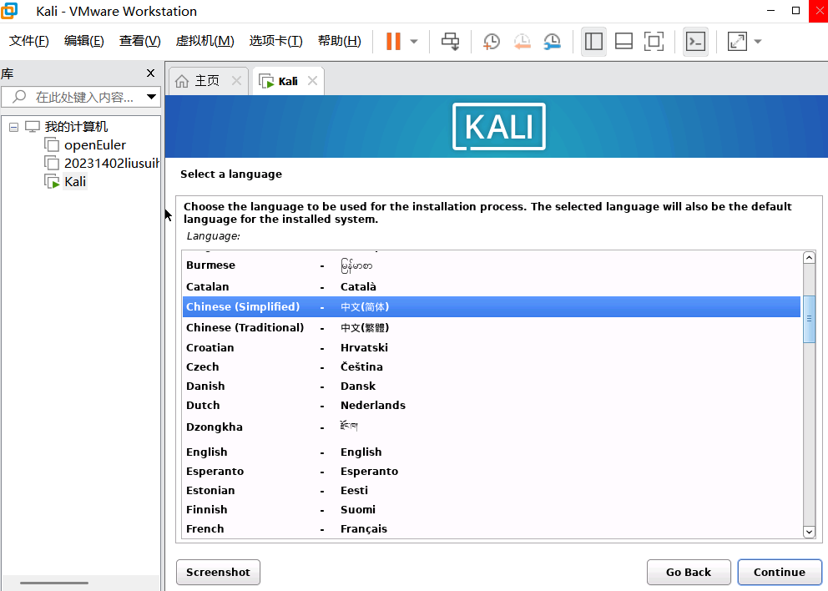This screenshot has width=828, height=591.
Task: Send Ctrl+Alt+Del to the virtual machine
Action: (x=451, y=41)
